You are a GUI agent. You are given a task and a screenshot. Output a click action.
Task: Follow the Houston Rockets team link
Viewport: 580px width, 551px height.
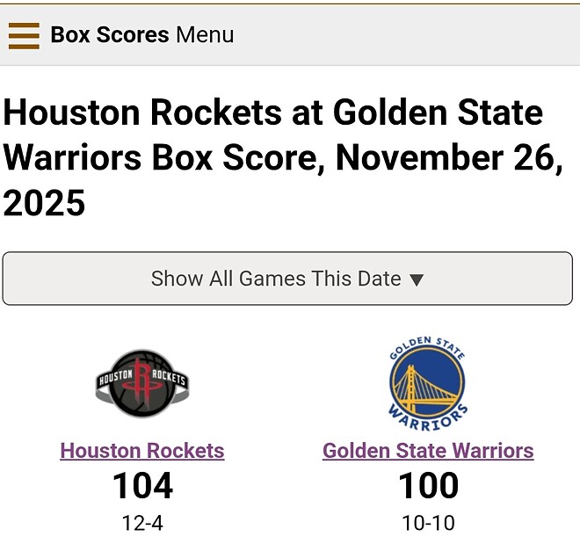[x=141, y=451]
